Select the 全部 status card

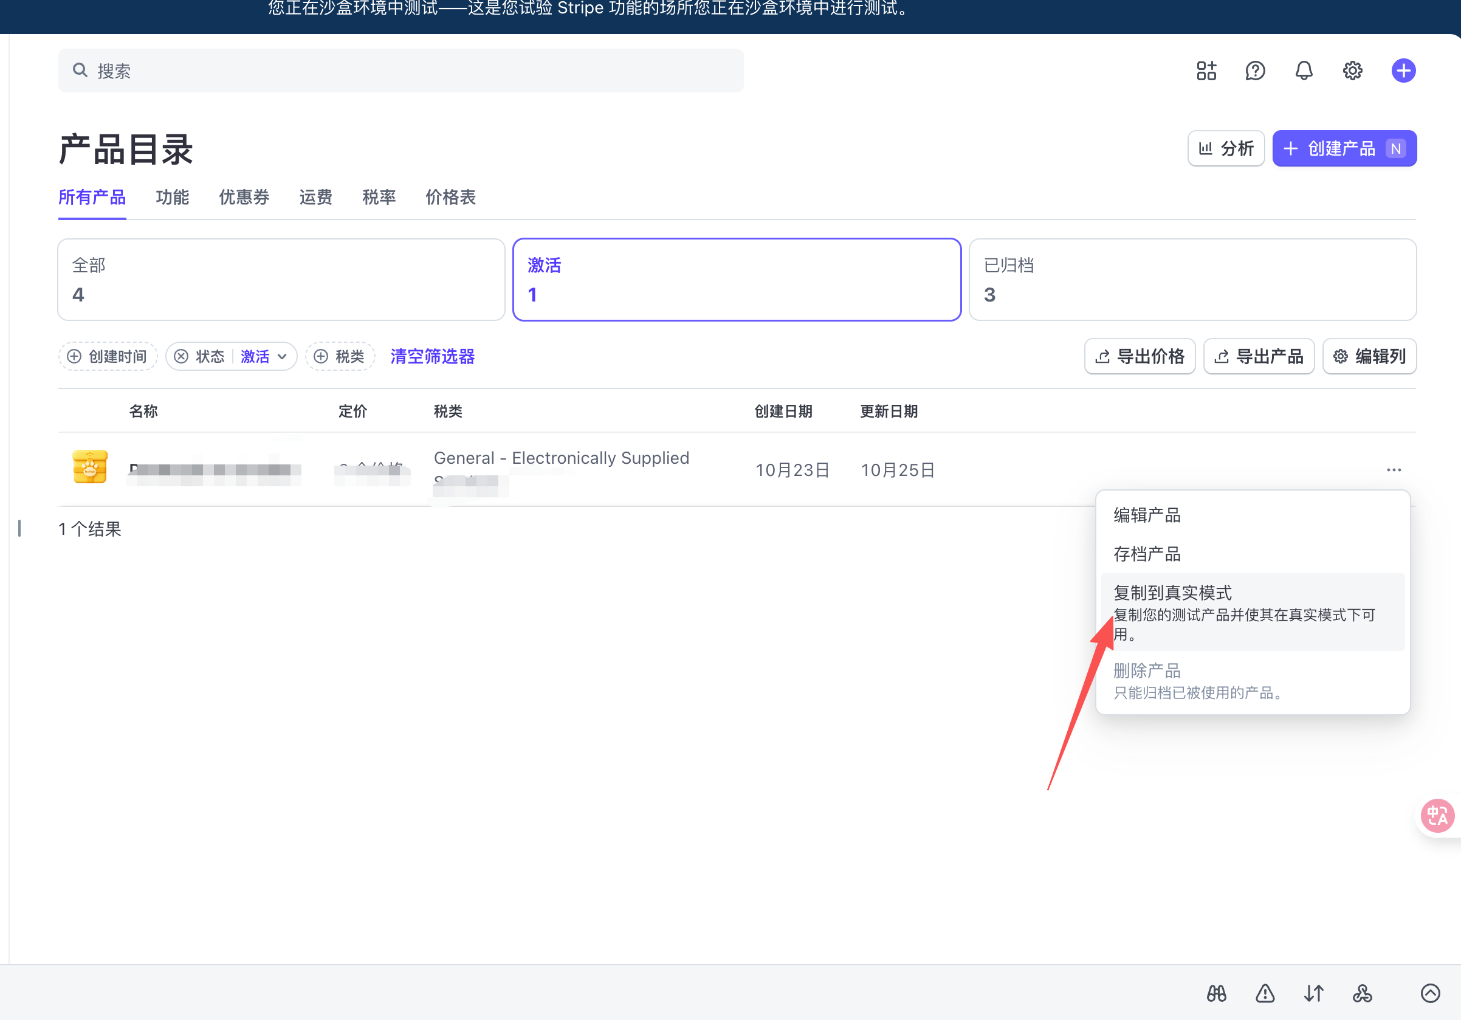(281, 280)
